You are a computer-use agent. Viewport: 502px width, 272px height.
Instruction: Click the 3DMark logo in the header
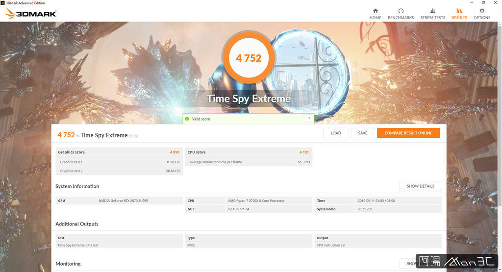[x=30, y=13]
